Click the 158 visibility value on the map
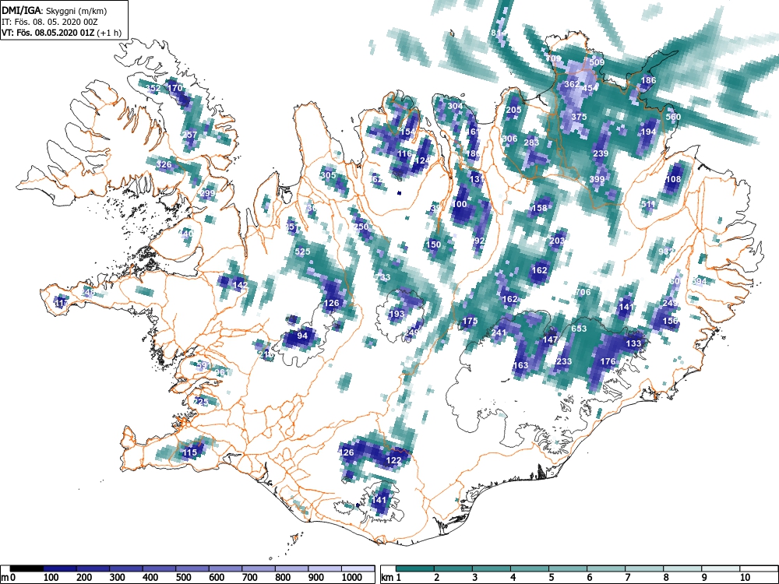Viewport: 779px width, 584px height. click(x=539, y=208)
